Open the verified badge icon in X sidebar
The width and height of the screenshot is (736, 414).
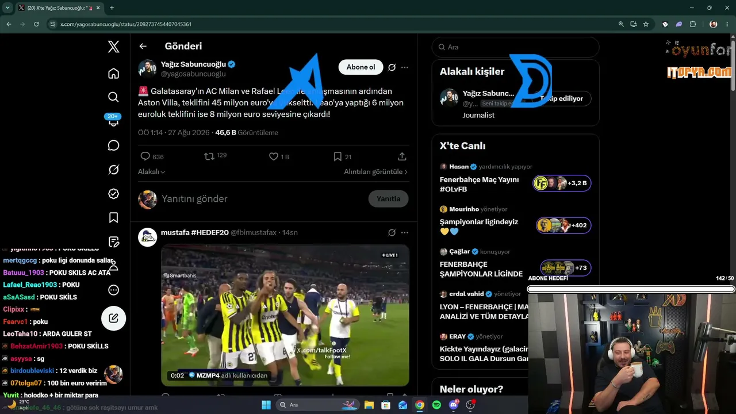pos(113,194)
